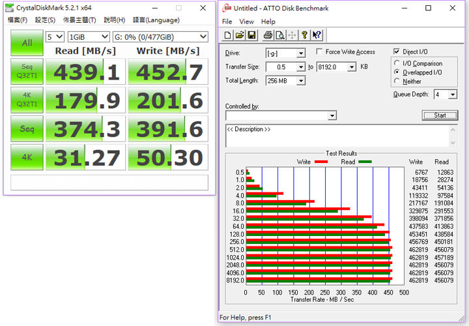
Task: Click the Seq write value 391.6
Action: pos(168,128)
